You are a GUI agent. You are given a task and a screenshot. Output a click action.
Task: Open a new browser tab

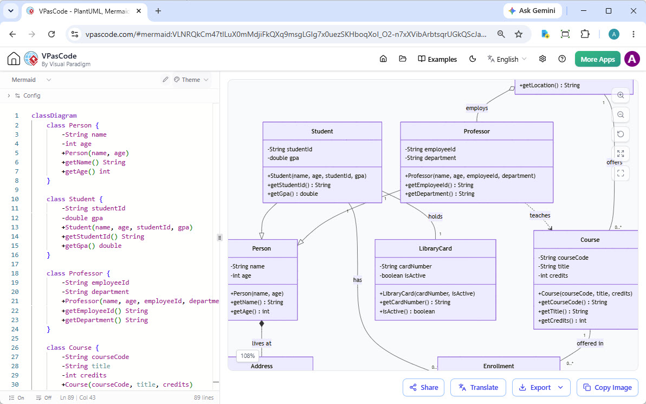pos(158,11)
